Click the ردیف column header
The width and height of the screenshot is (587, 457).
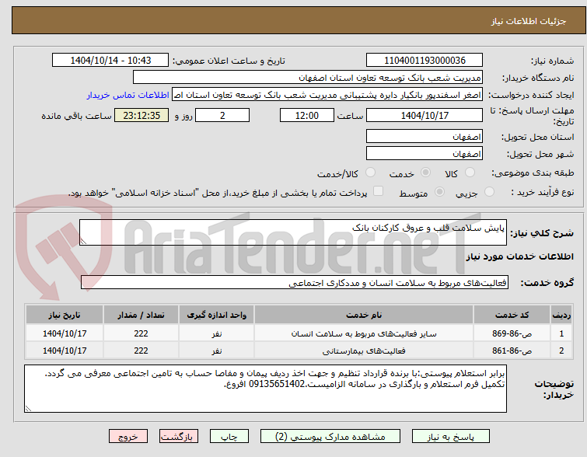(x=561, y=315)
